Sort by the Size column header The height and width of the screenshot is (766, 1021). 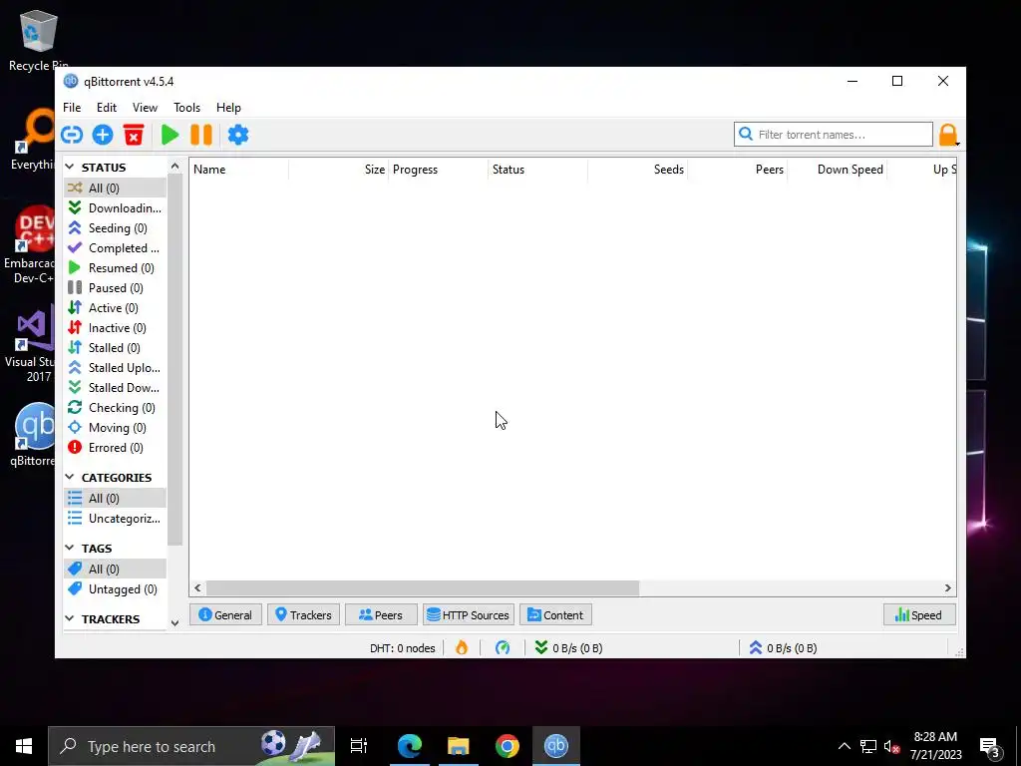point(339,170)
